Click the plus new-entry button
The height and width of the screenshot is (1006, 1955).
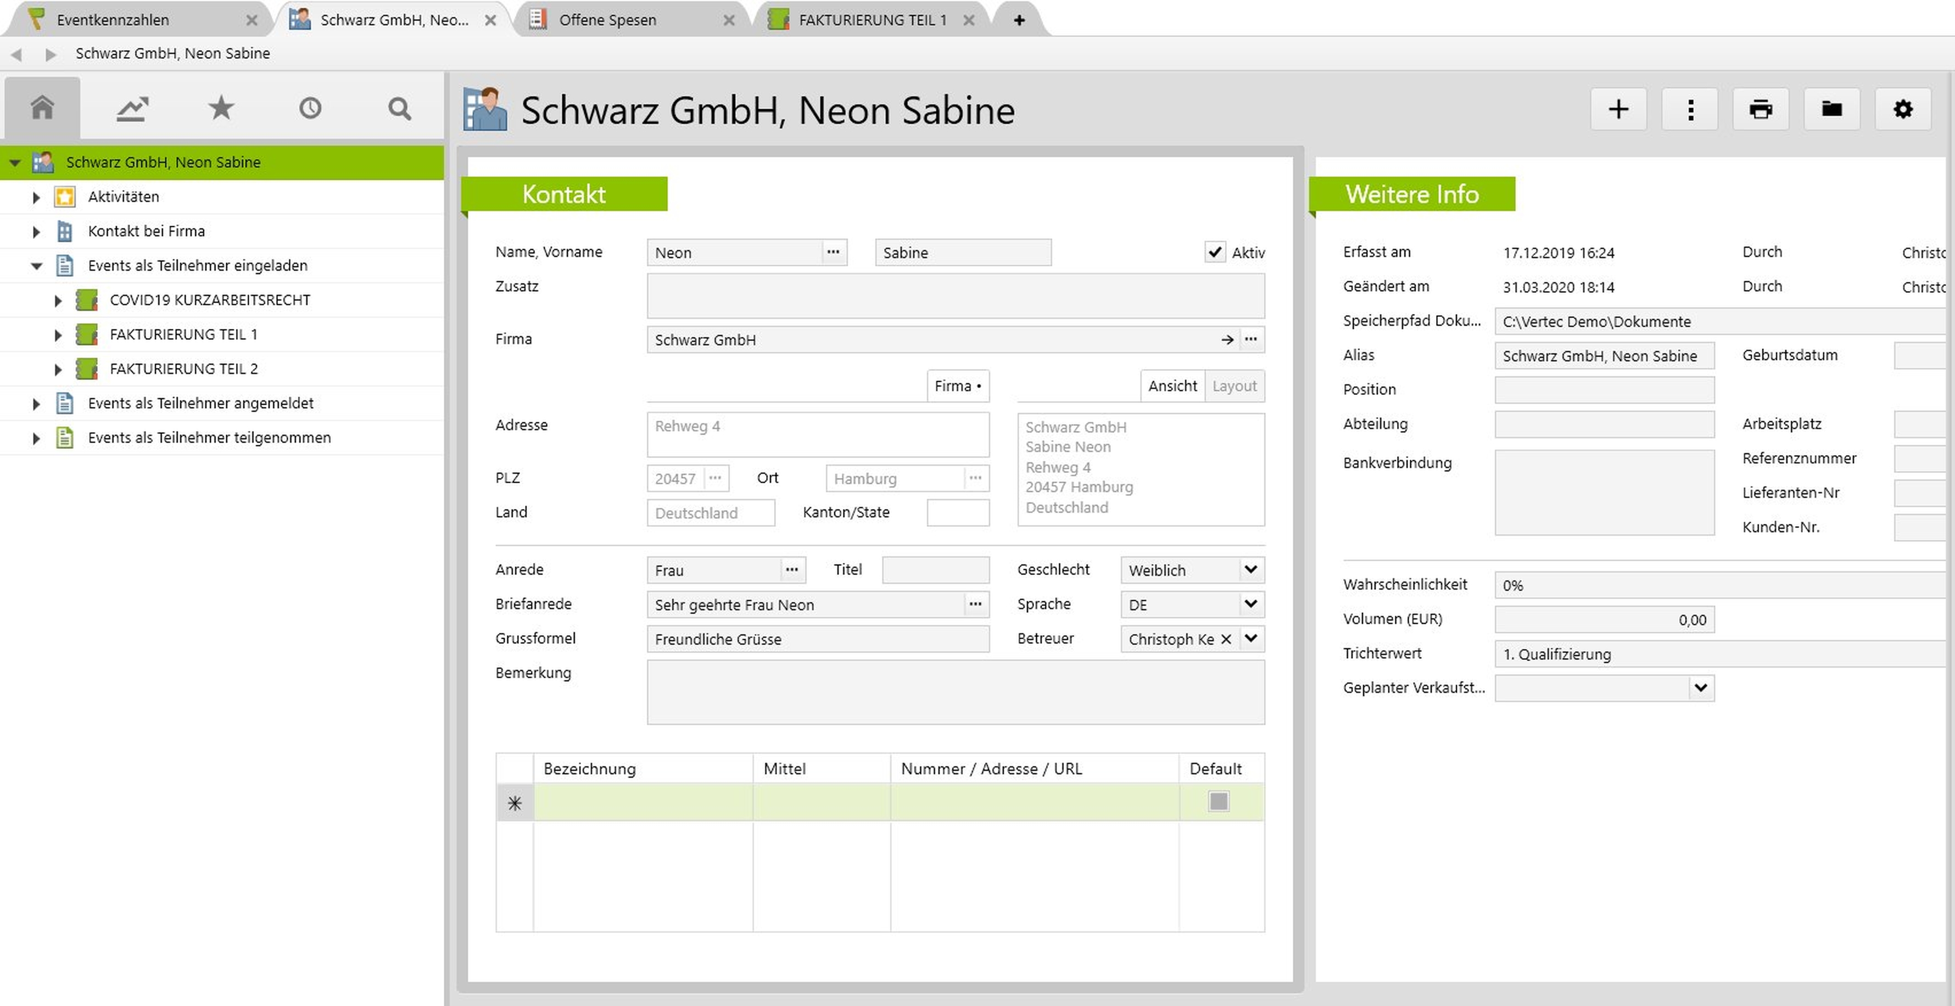(x=1618, y=109)
